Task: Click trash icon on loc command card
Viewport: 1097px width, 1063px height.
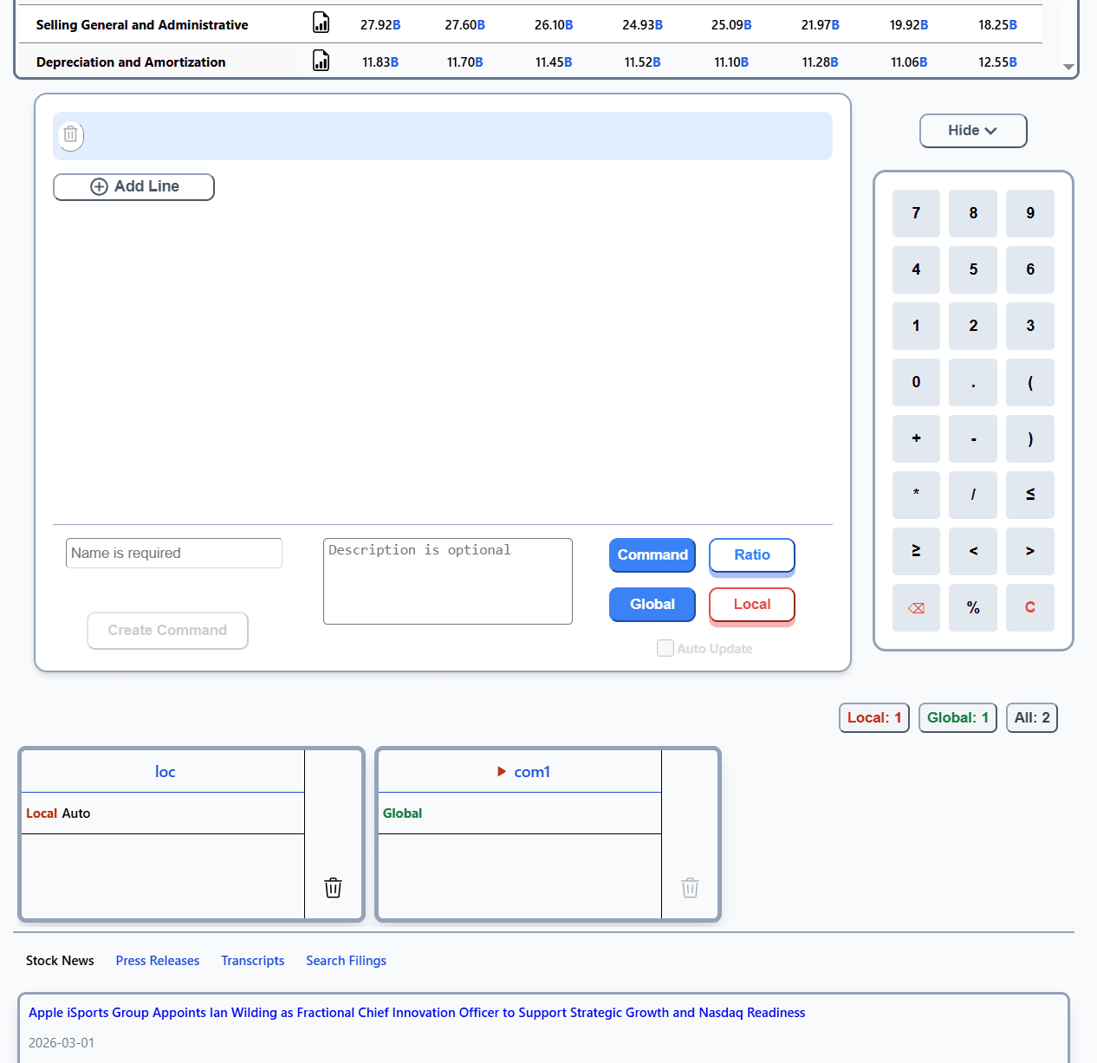Action: tap(333, 888)
